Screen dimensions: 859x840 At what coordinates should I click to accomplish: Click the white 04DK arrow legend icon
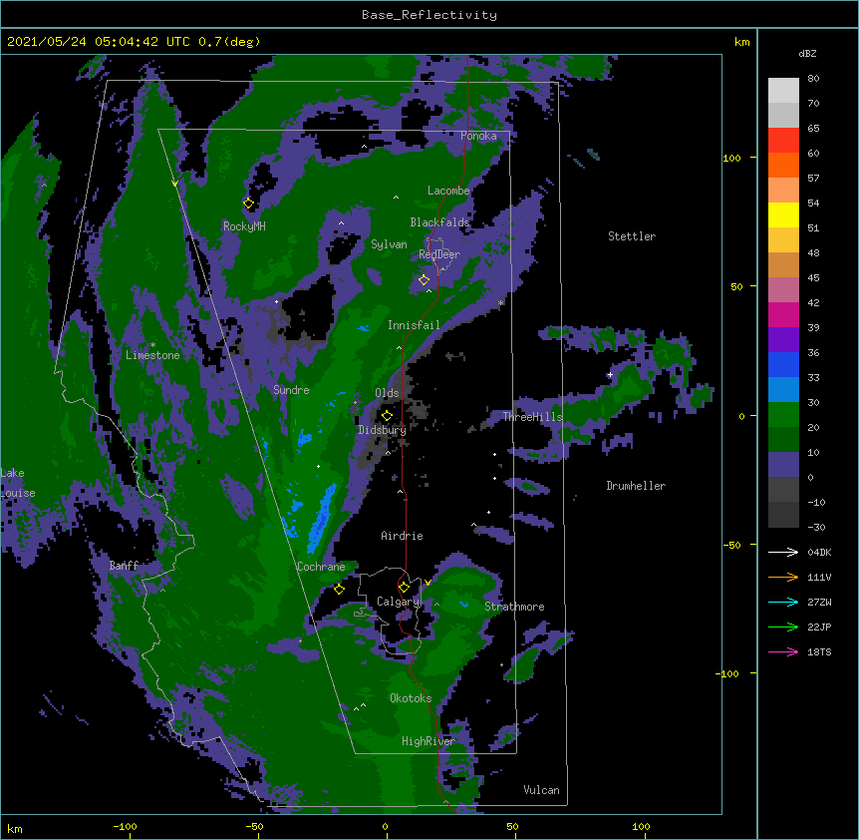[783, 552]
